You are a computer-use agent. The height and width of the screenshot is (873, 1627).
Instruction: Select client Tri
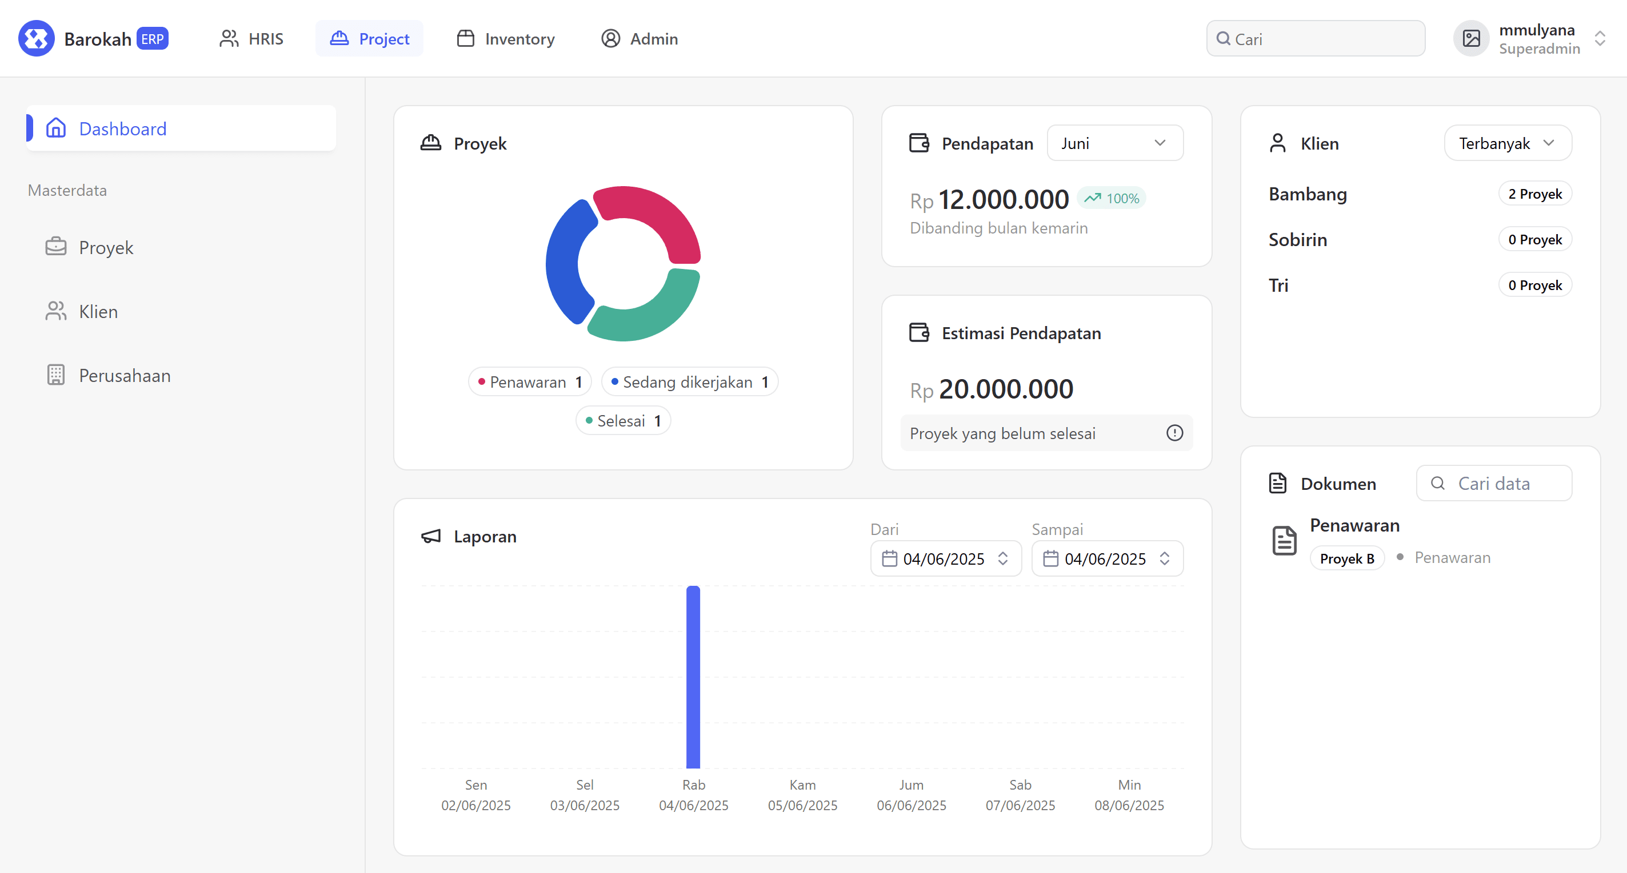coord(1278,285)
